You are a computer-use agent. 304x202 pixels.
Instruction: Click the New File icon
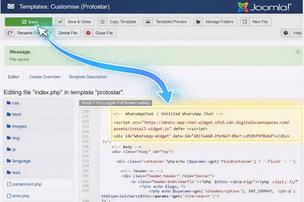coord(245,22)
